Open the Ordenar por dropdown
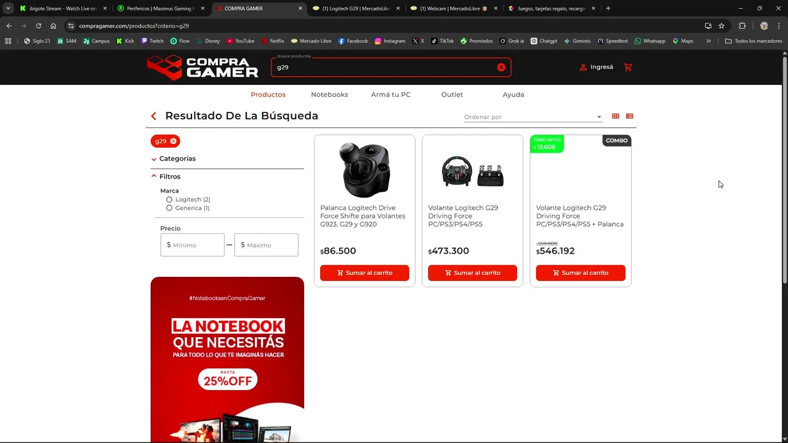Image resolution: width=788 pixels, height=443 pixels. pos(533,117)
